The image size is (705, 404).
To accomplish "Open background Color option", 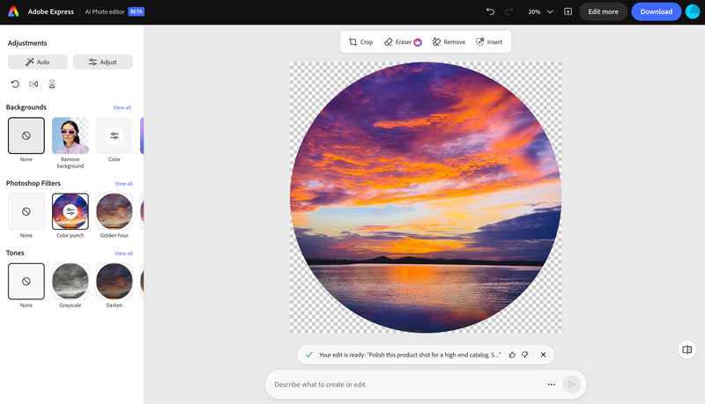I will (115, 136).
